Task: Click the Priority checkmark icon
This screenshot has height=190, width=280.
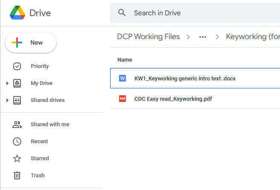Action: point(17,66)
